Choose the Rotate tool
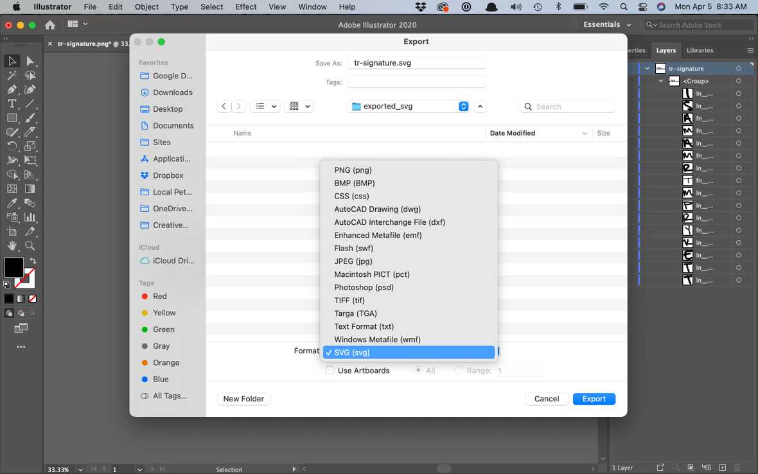 tap(12, 146)
